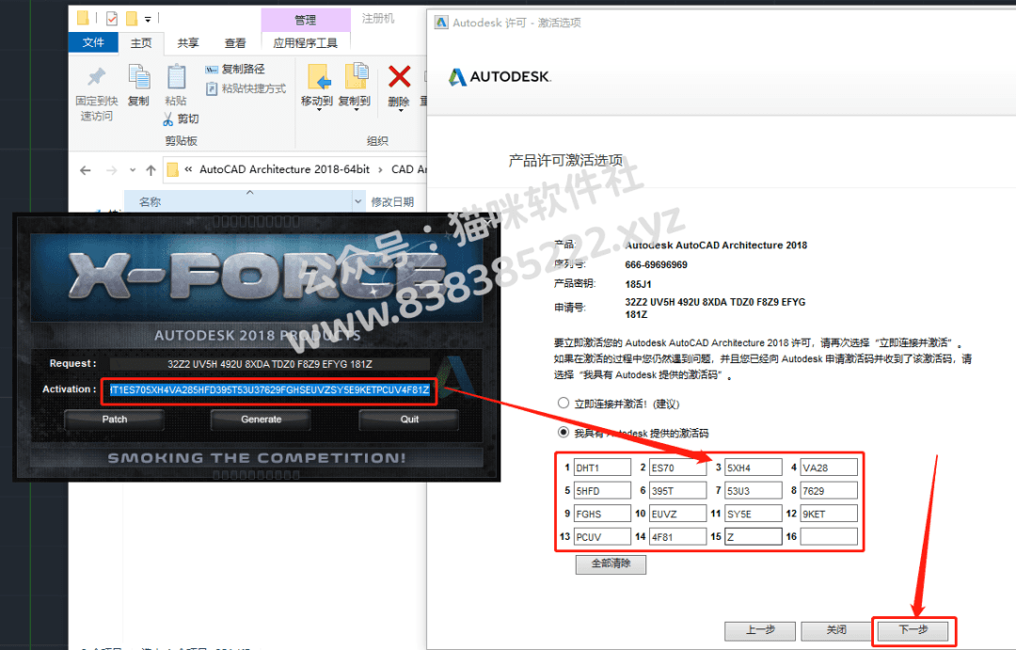
Task: Switch to the 共享 (Share) tab
Action: [188, 43]
